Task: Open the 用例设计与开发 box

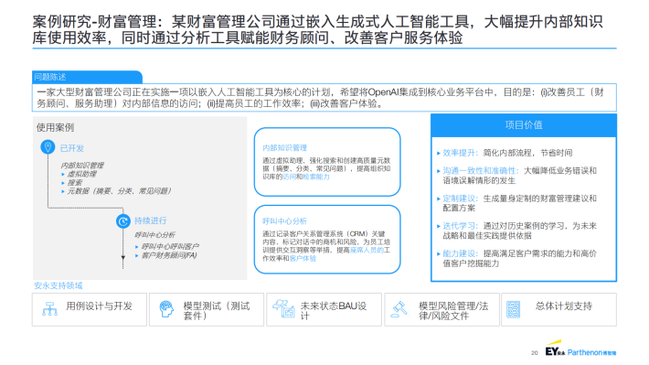Action: pos(90,309)
